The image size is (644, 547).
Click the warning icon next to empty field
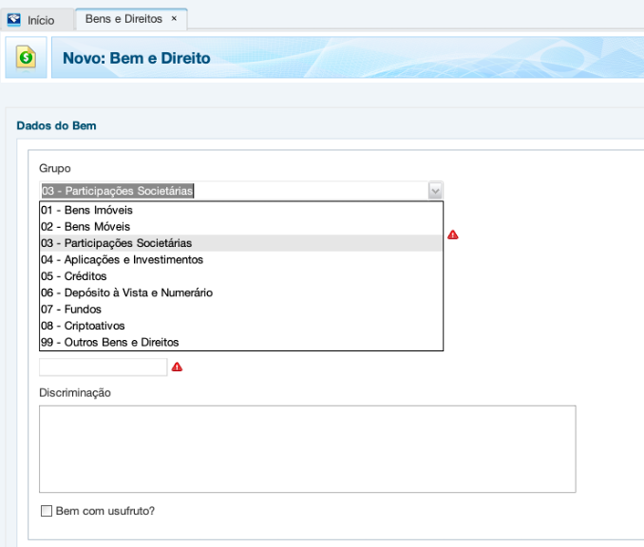coord(177,367)
